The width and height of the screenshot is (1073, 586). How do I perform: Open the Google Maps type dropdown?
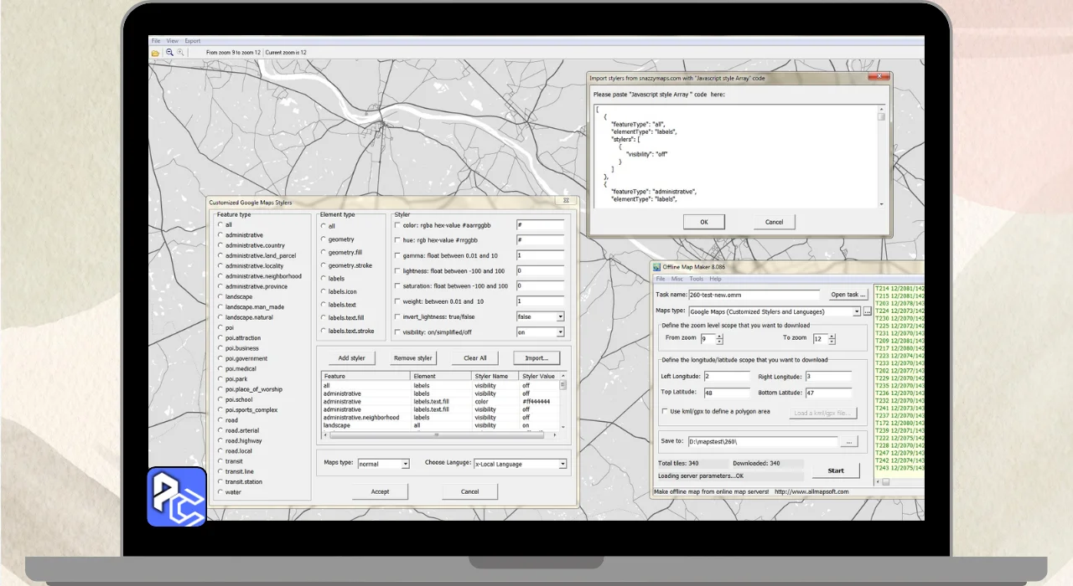[857, 311]
